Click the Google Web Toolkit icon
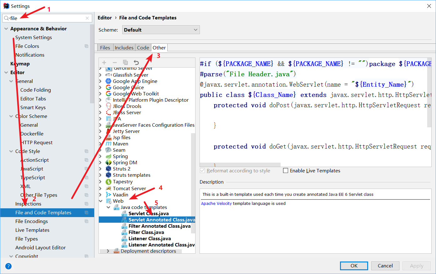The image size is (436, 274). pos(109,94)
